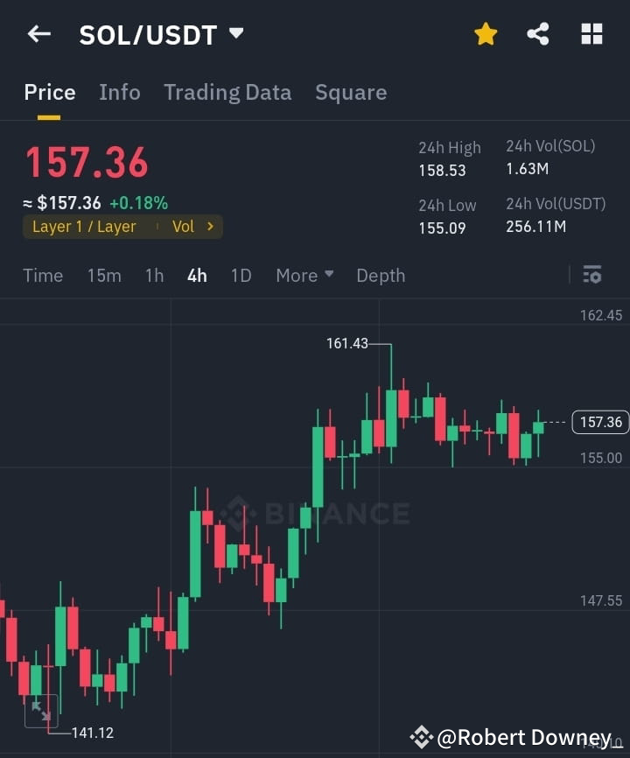
Task: Switch to the Trading Data tab
Action: [227, 92]
